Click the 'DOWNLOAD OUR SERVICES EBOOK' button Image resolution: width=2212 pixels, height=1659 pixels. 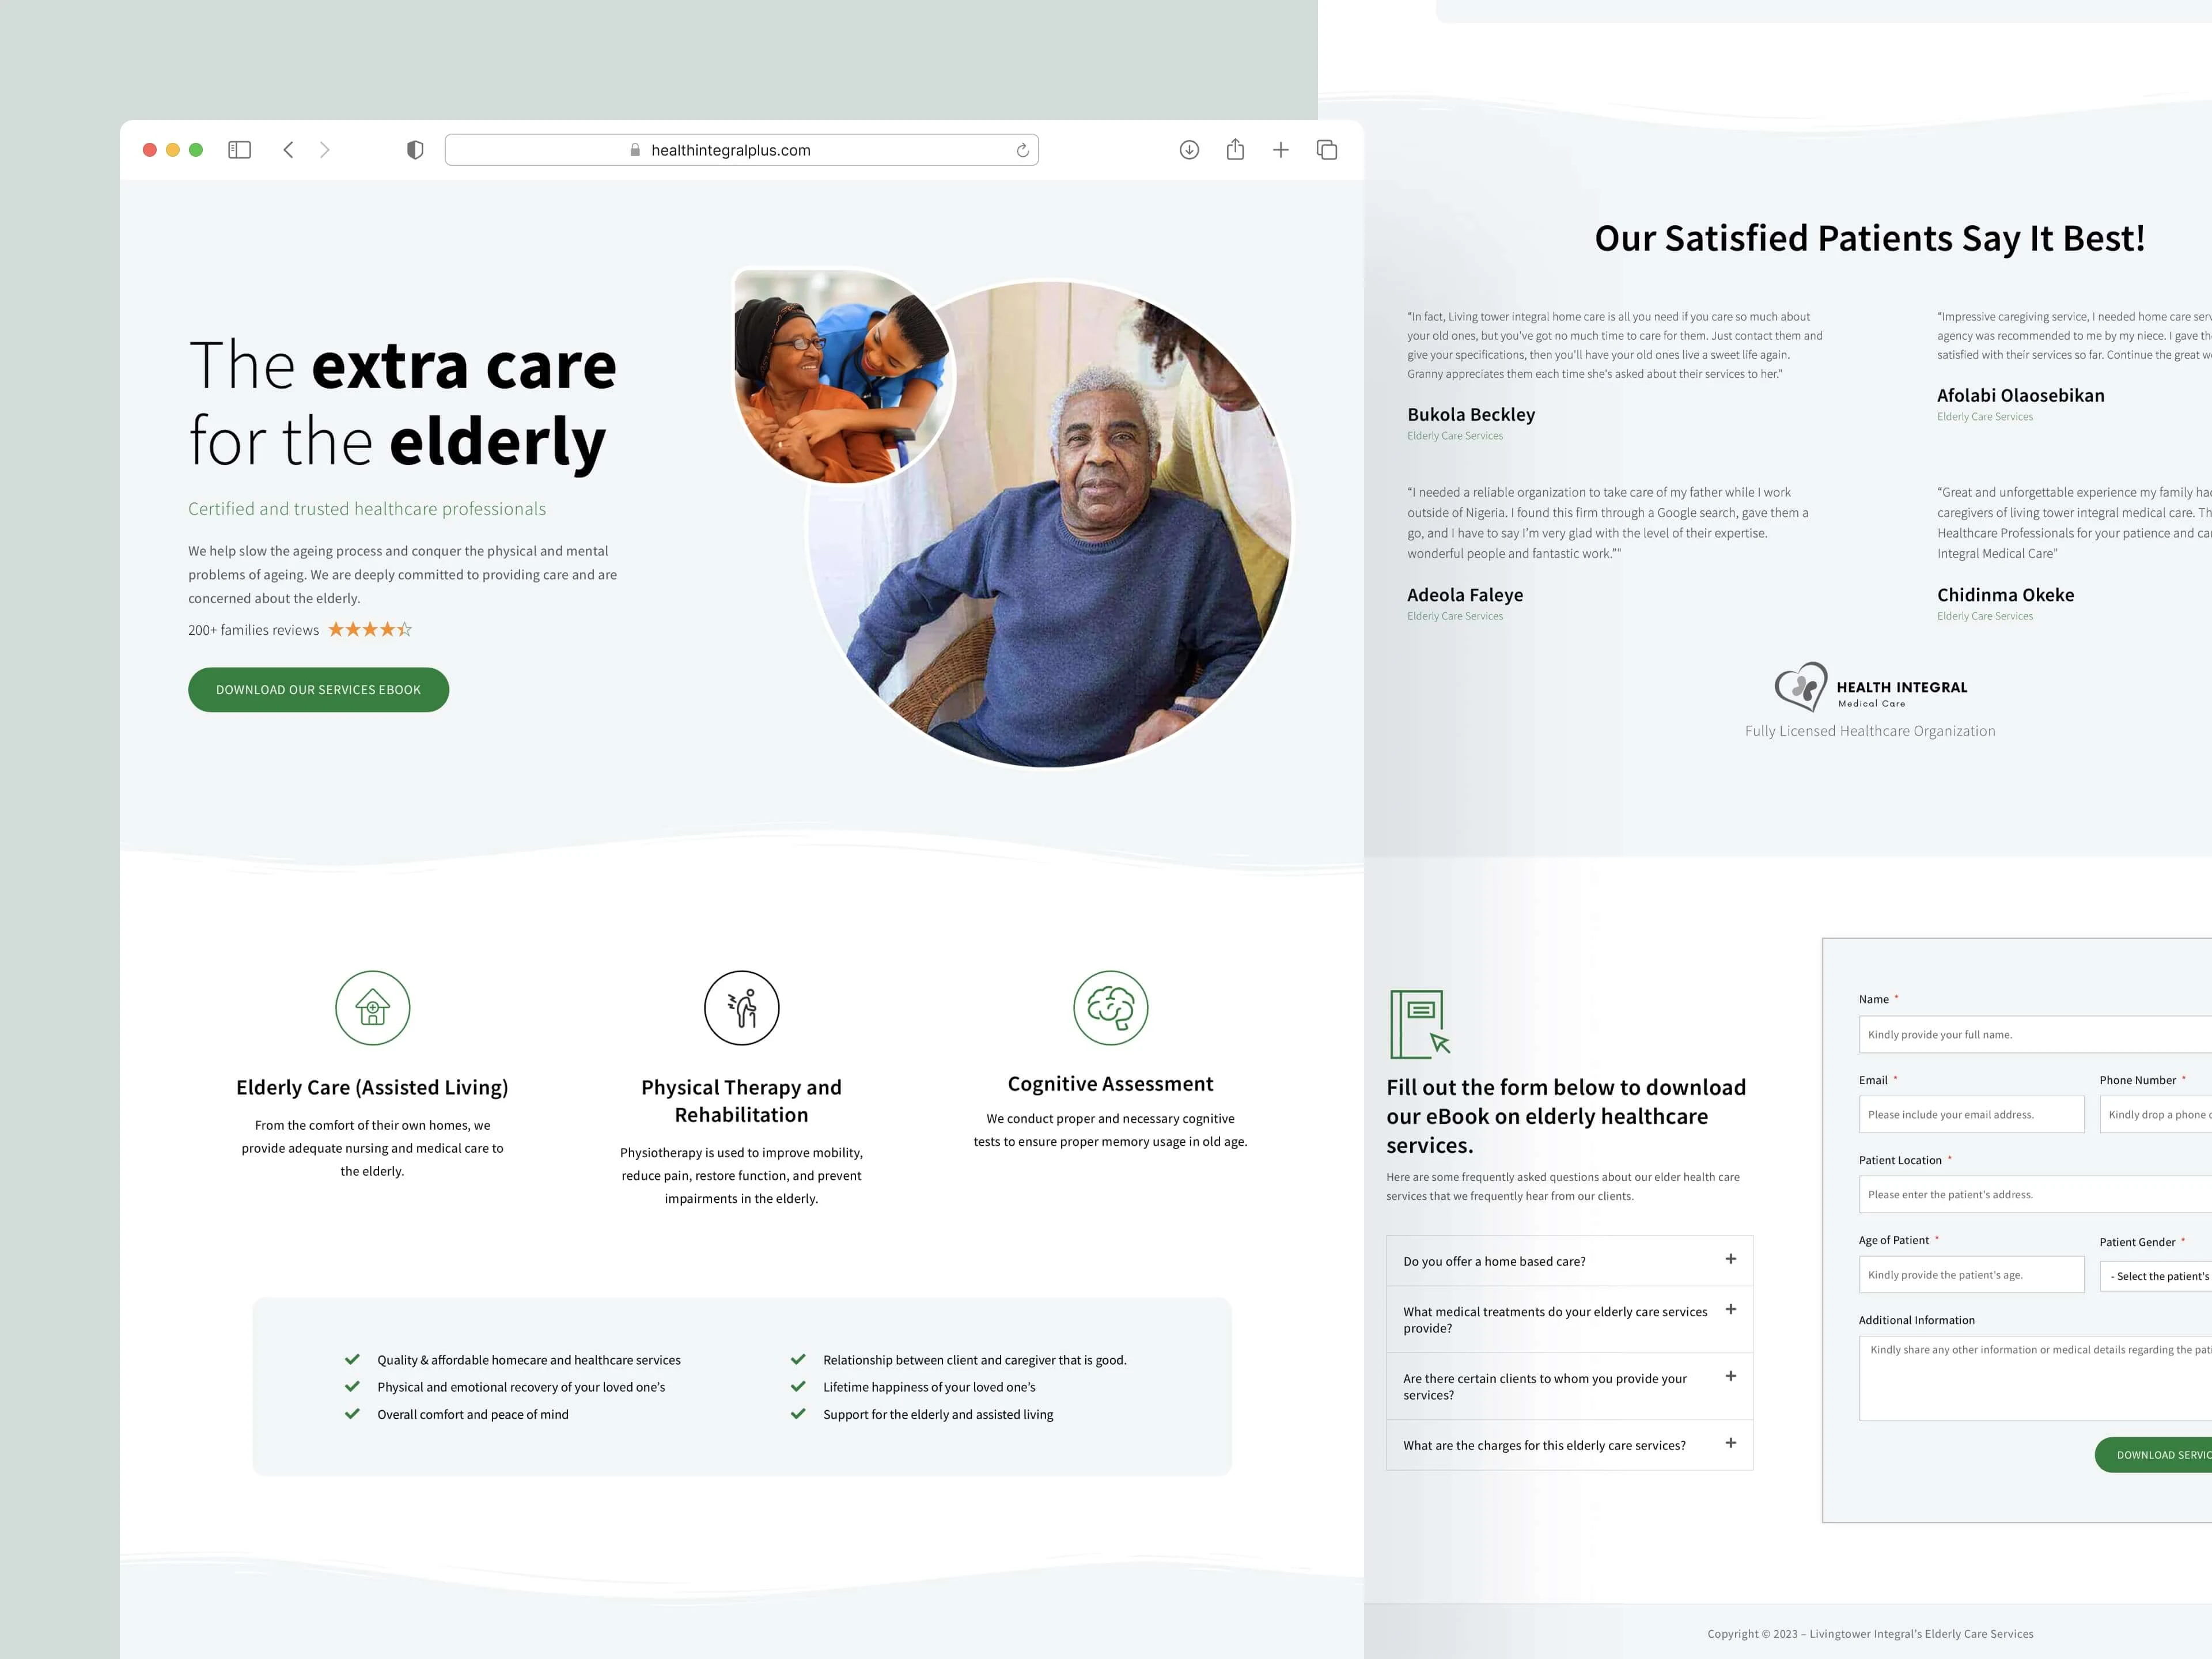[x=319, y=688]
